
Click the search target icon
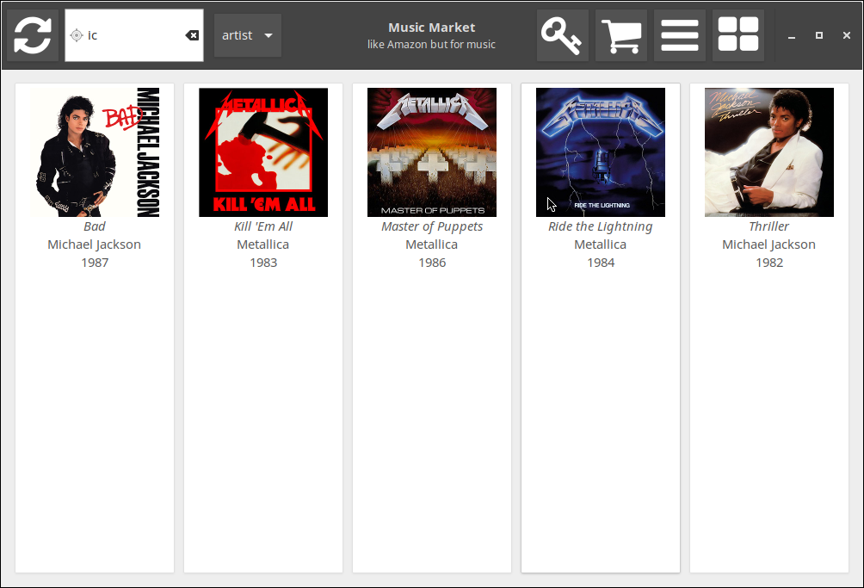tap(76, 35)
